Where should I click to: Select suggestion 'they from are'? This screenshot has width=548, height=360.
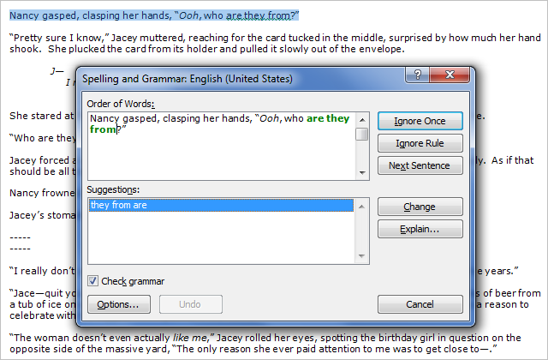click(221, 205)
